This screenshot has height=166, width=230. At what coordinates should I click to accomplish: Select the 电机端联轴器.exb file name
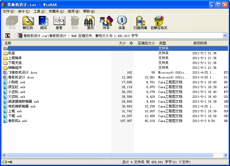[22, 106]
